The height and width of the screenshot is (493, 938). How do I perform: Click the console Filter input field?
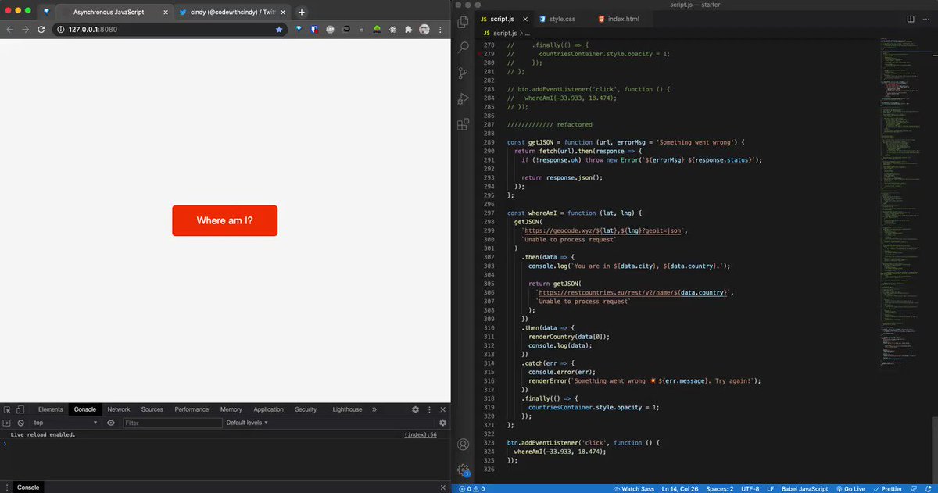(x=171, y=423)
